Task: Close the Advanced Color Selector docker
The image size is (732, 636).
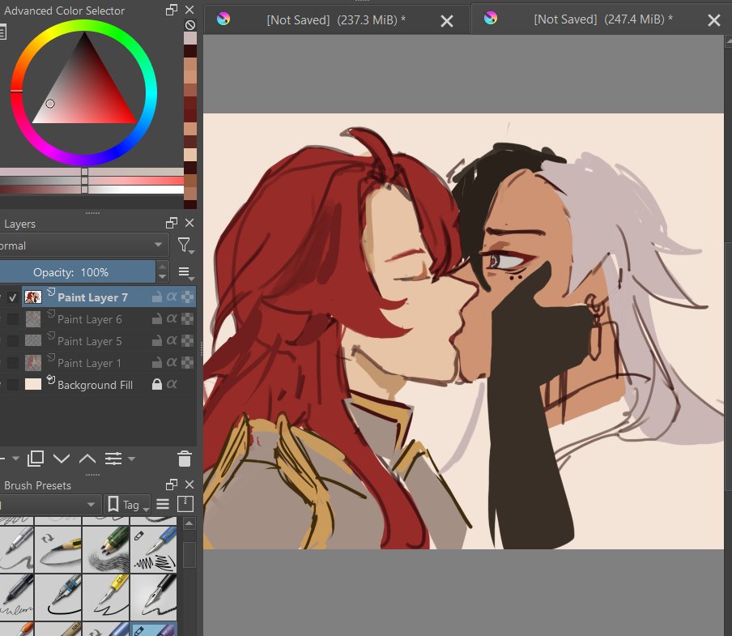Action: (x=189, y=10)
